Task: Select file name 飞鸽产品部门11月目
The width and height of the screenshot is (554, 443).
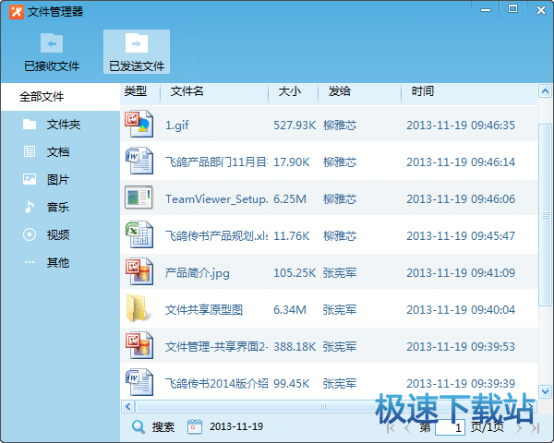Action: pyautogui.click(x=217, y=162)
